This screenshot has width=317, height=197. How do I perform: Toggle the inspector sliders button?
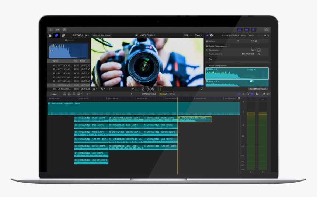pyautogui.click(x=253, y=30)
